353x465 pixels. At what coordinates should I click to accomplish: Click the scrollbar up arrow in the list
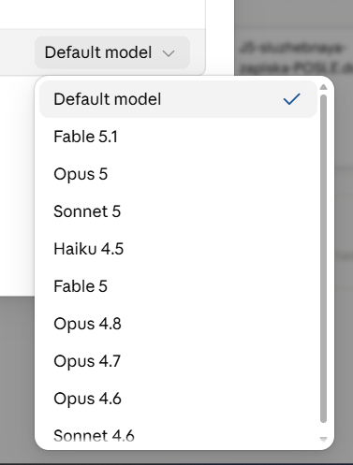323,87
